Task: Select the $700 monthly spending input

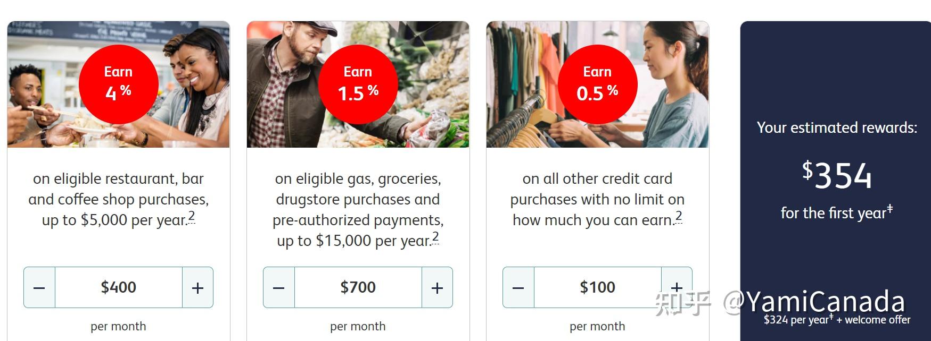Action: click(358, 287)
